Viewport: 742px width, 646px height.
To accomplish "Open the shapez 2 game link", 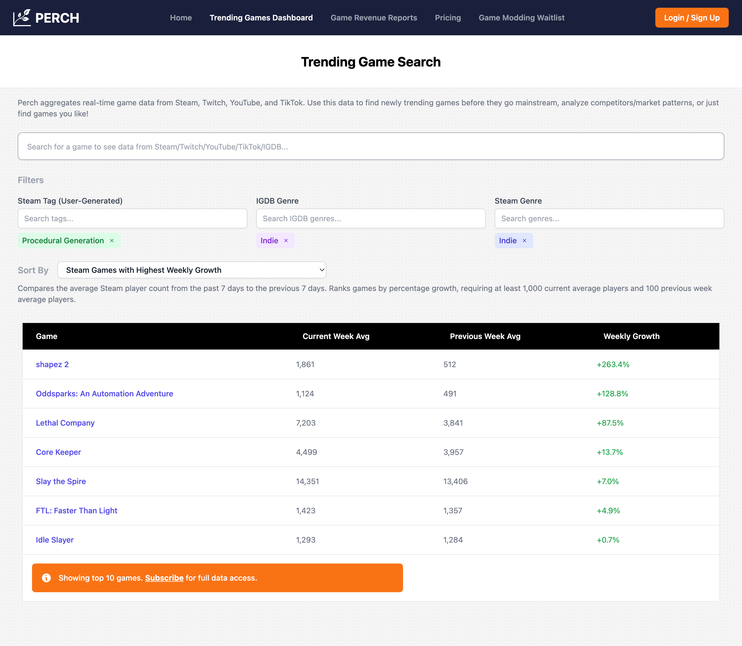I will (52, 364).
